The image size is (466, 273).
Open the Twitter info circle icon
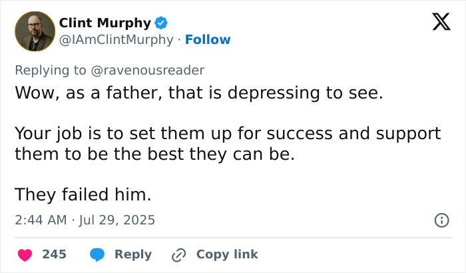[442, 220]
